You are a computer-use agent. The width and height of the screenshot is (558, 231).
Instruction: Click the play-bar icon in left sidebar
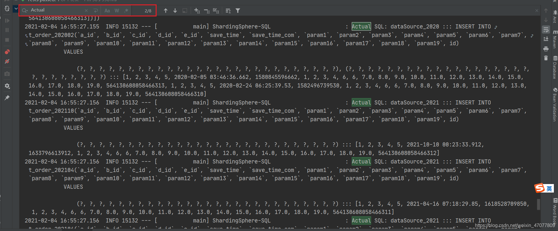tap(7, 21)
